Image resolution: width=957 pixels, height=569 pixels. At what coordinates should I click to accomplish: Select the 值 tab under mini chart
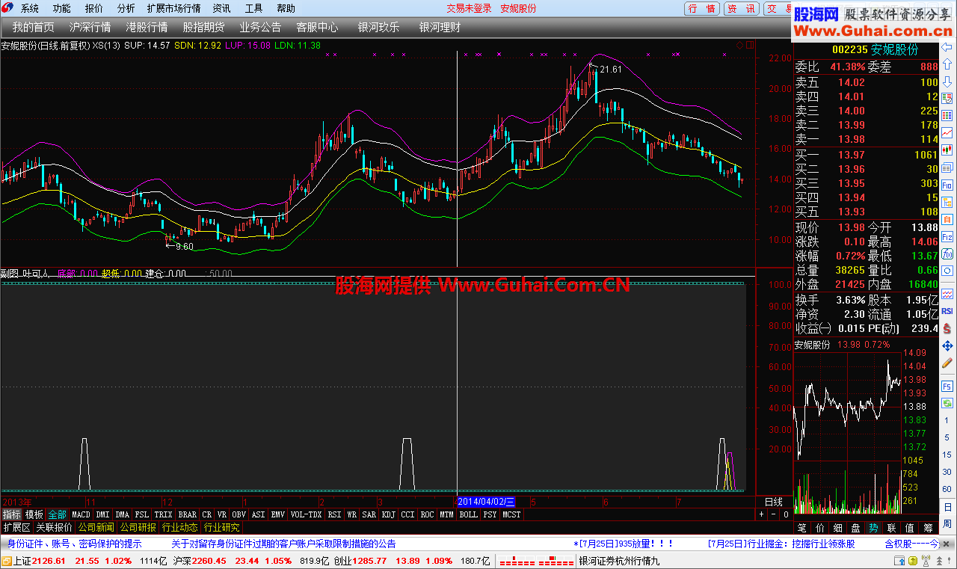tap(908, 527)
